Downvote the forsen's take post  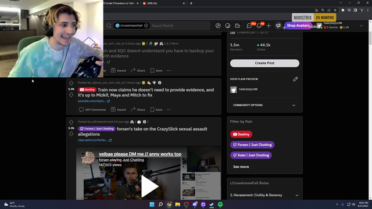tap(71, 134)
